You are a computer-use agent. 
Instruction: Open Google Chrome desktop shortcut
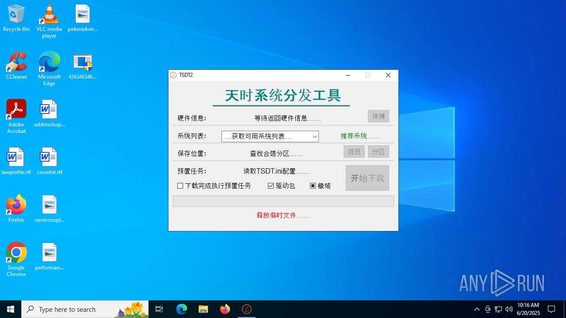click(x=16, y=260)
